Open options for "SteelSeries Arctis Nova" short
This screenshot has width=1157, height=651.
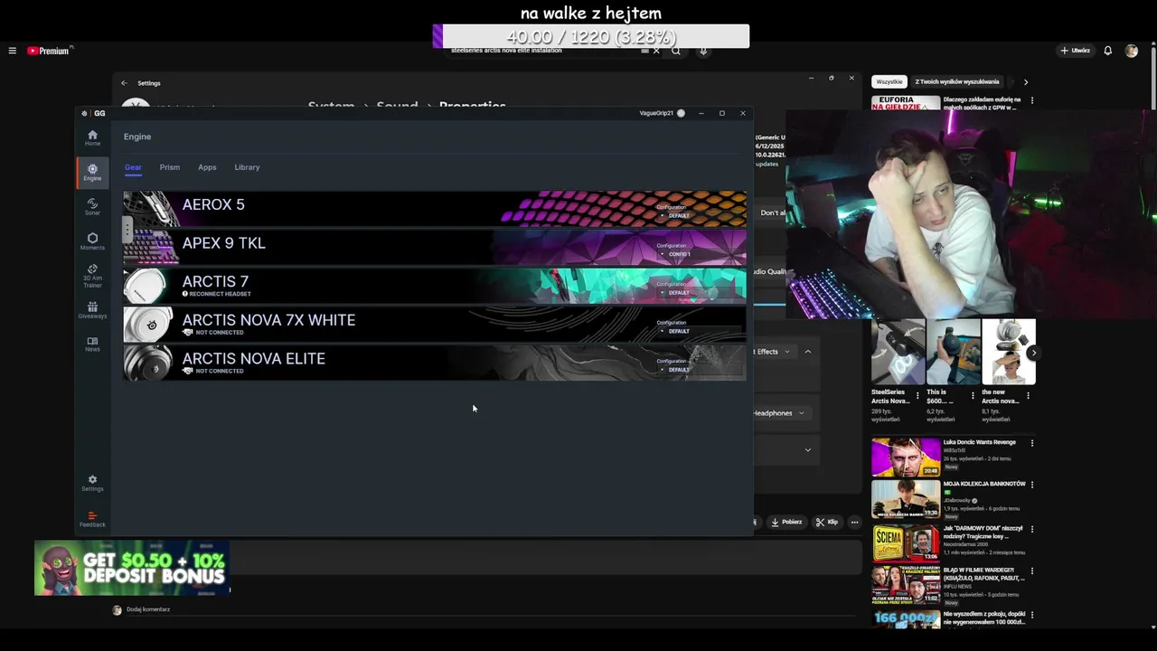917,396
